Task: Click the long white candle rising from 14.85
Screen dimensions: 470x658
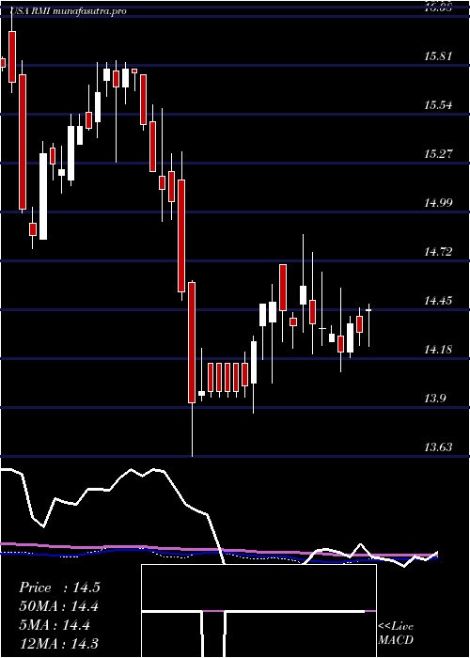Action: click(x=43, y=196)
